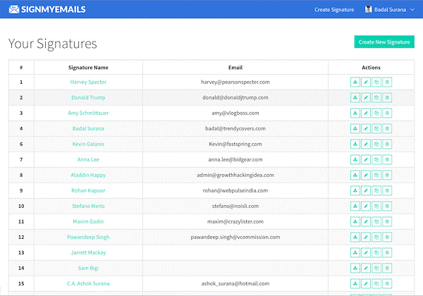Open the Aladdin Happy signature link
Viewport: 423px width, 296px height.
pyautogui.click(x=88, y=175)
